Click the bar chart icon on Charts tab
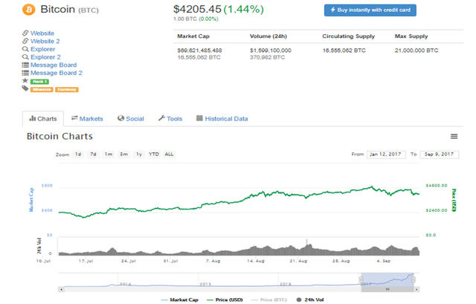The height and width of the screenshot is (304, 476). coord(33,118)
